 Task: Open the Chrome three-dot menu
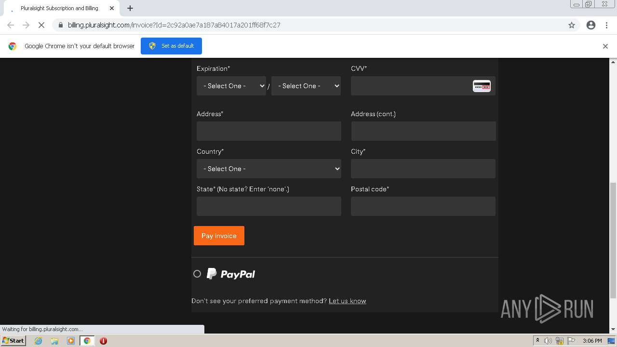(606, 25)
